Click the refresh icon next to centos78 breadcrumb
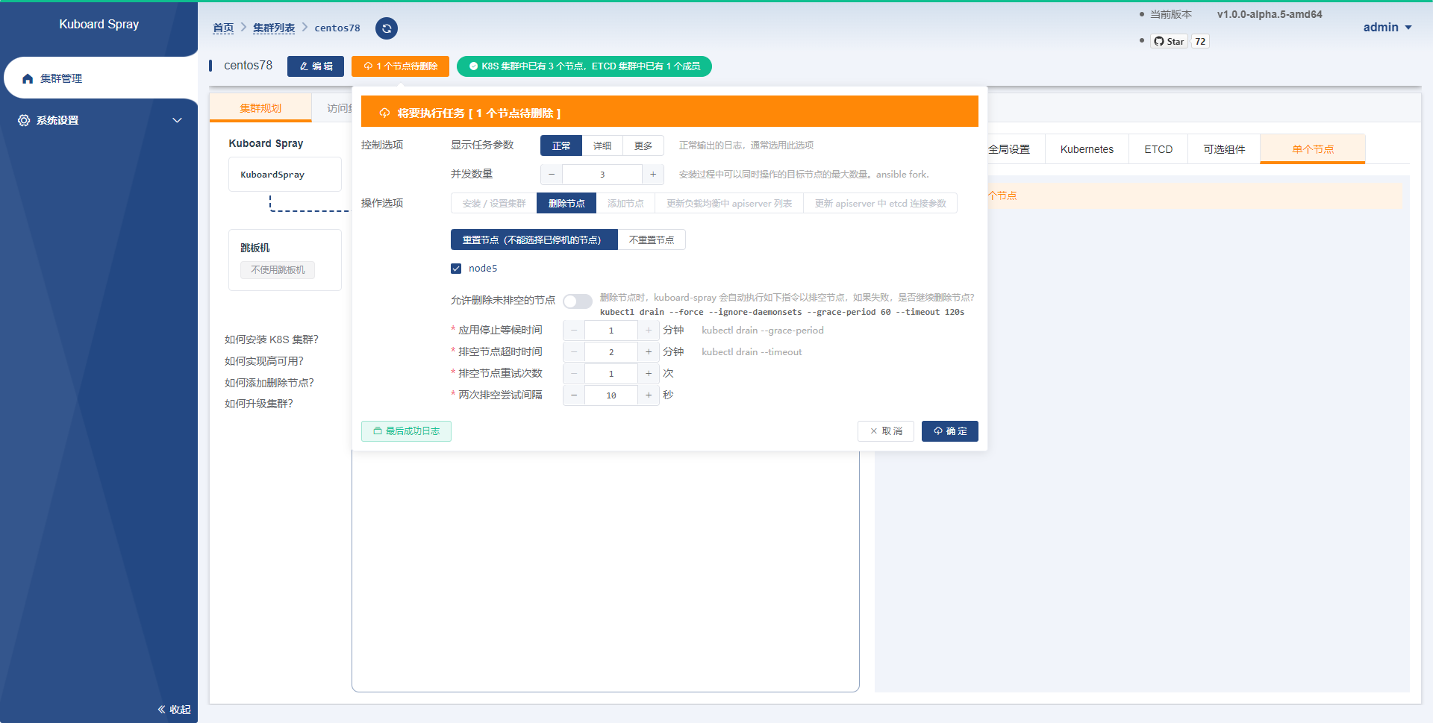Viewport: 1433px width, 723px height. 386,28
